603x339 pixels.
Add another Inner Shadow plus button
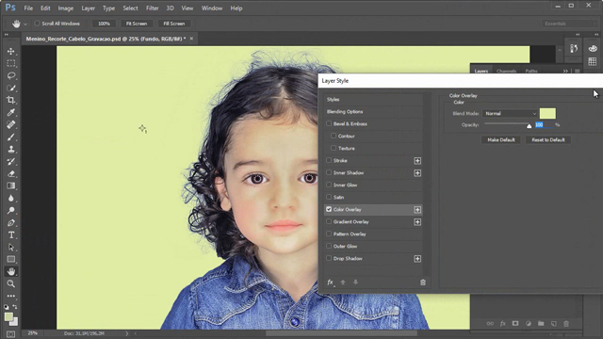417,173
